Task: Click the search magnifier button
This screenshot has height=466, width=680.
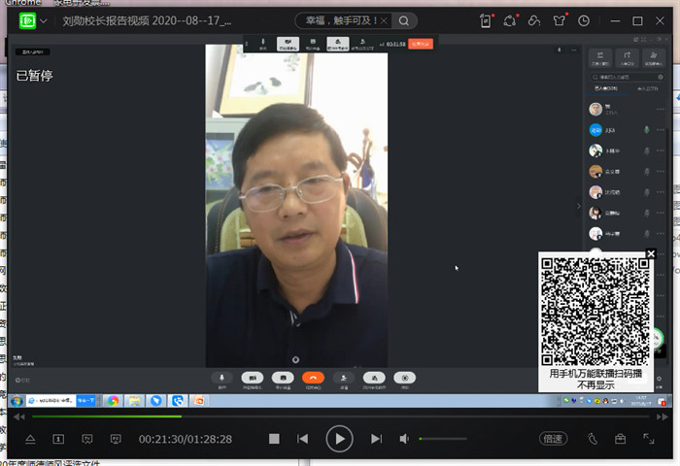Action: click(x=403, y=20)
